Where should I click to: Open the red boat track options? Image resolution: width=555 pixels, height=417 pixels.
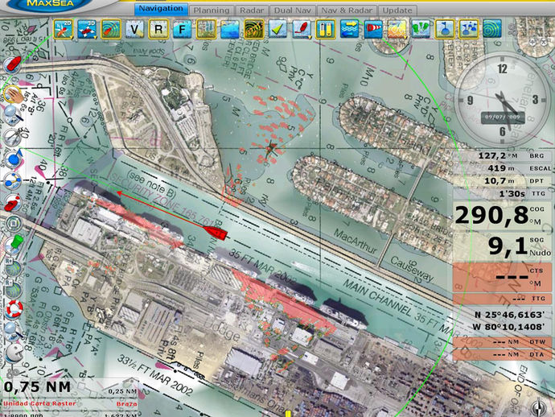[302, 29]
